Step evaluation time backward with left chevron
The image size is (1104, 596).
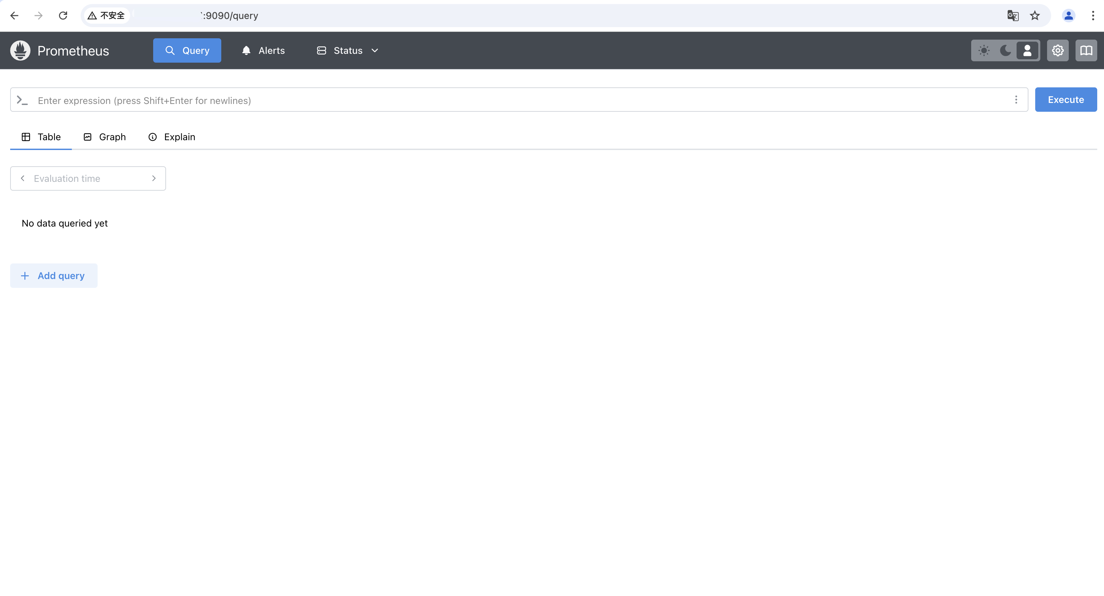tap(23, 178)
